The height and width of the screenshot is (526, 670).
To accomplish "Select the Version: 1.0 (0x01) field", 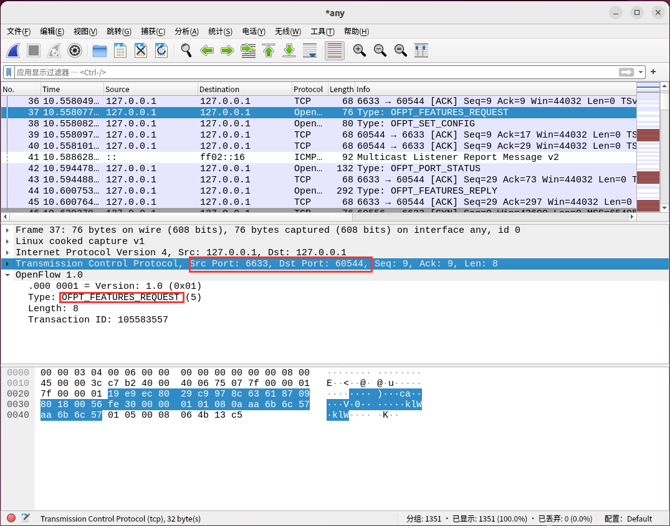I will [115, 286].
